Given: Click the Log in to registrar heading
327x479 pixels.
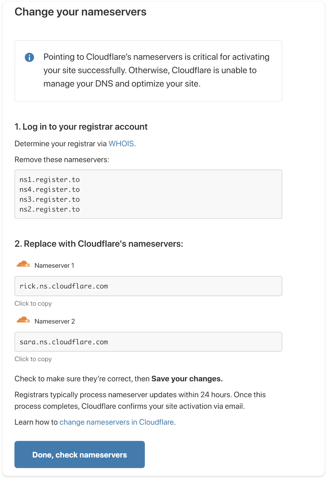Looking at the screenshot, I should click(x=81, y=127).
